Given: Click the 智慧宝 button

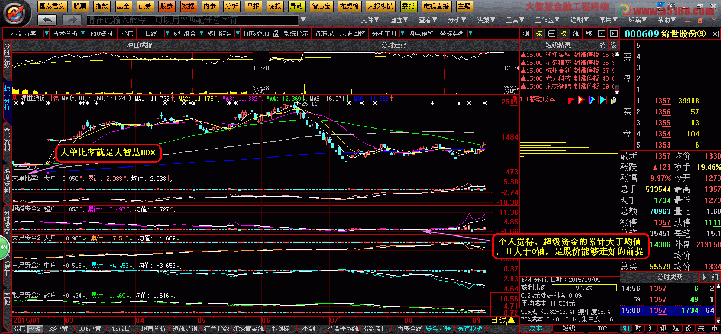Looking at the screenshot, I should (x=322, y=6).
